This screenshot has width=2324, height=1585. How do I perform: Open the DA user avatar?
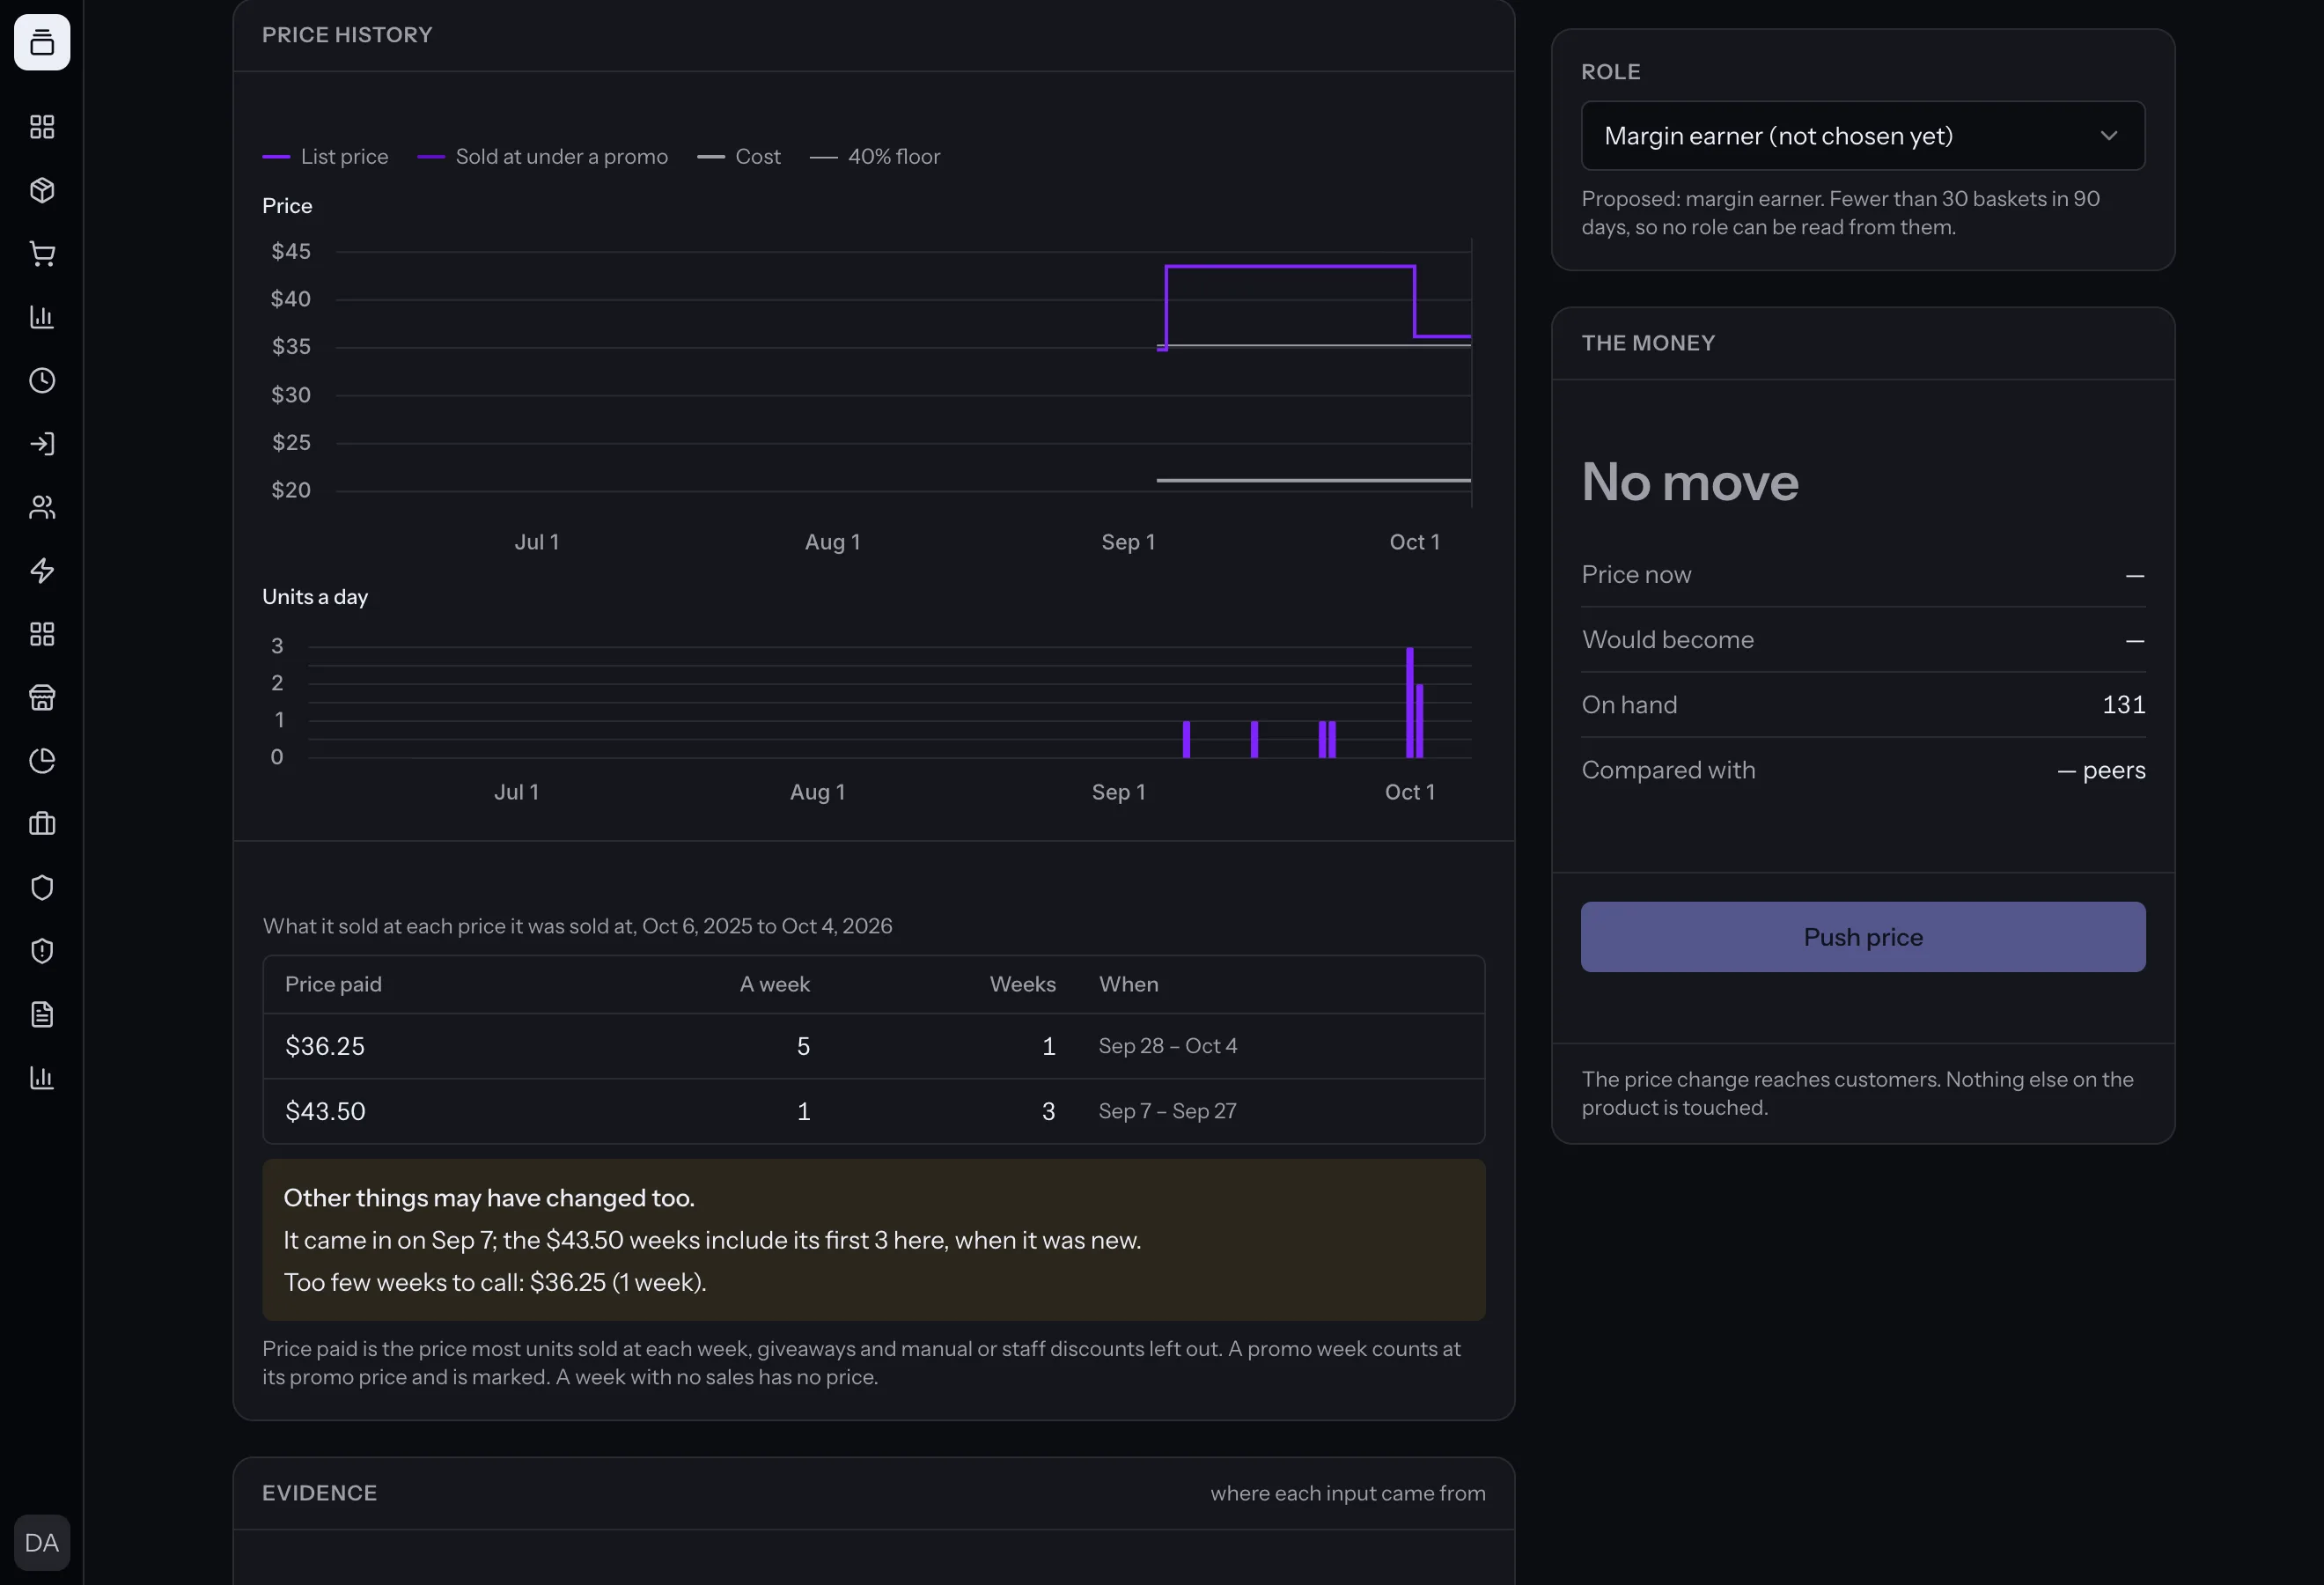[x=42, y=1542]
